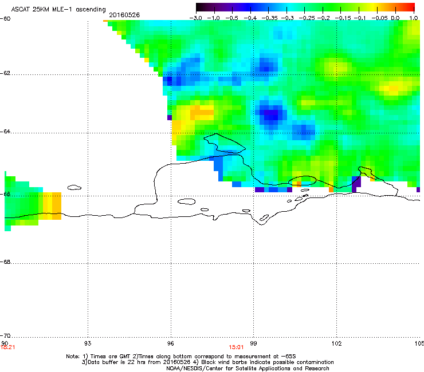The image size is (424, 372).
Task: Click the '-70' latitude axis label
Action: click(x=5, y=335)
